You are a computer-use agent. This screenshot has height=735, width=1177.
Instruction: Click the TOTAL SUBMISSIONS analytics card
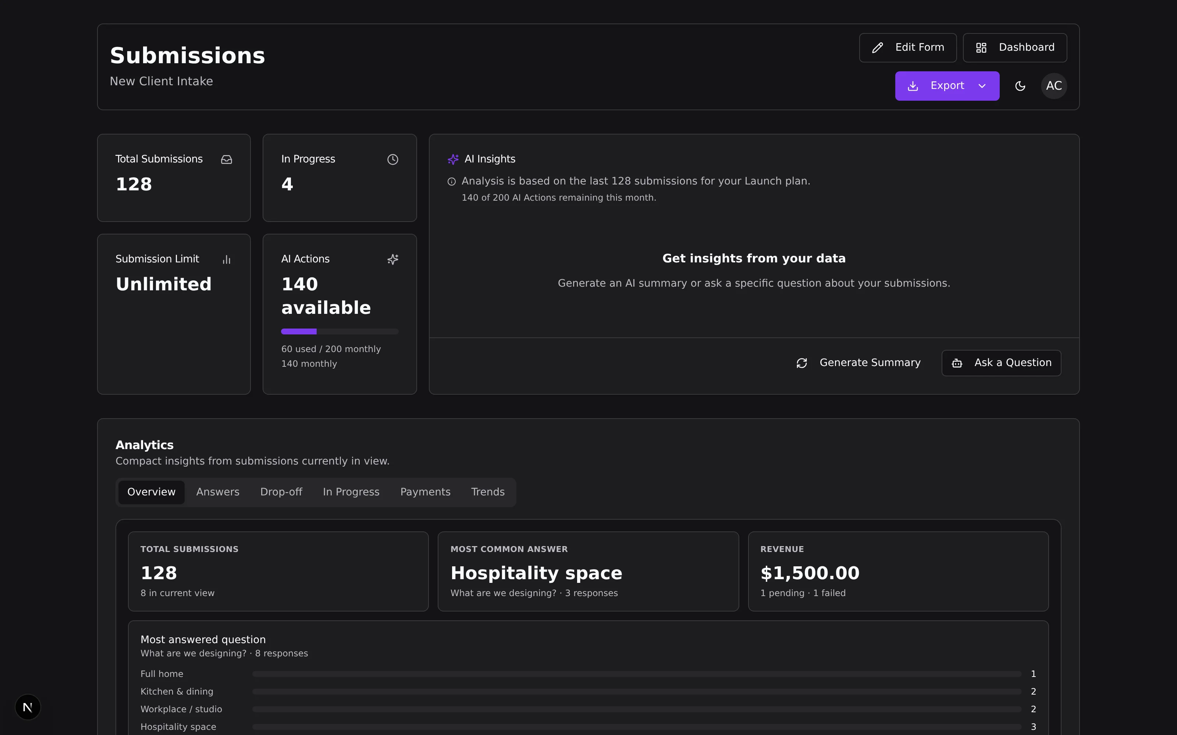(x=278, y=572)
